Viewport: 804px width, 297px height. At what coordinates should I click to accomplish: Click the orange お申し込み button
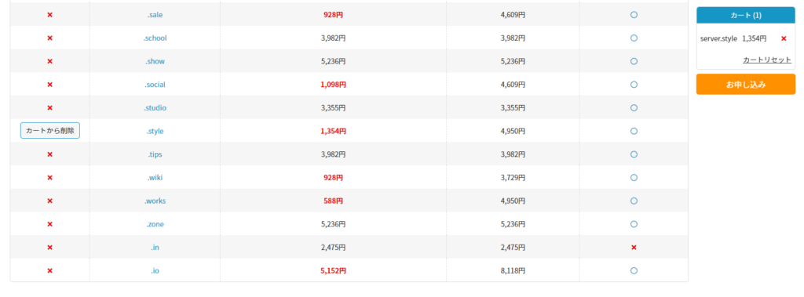click(746, 85)
